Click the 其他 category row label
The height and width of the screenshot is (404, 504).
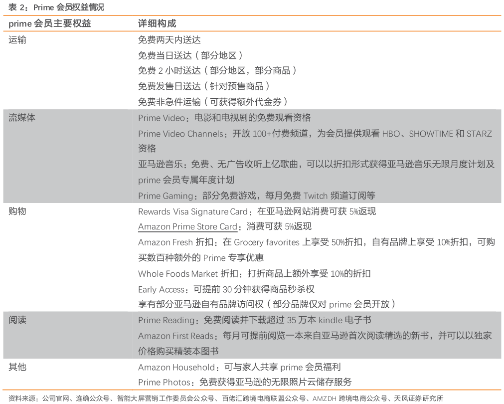(16, 367)
